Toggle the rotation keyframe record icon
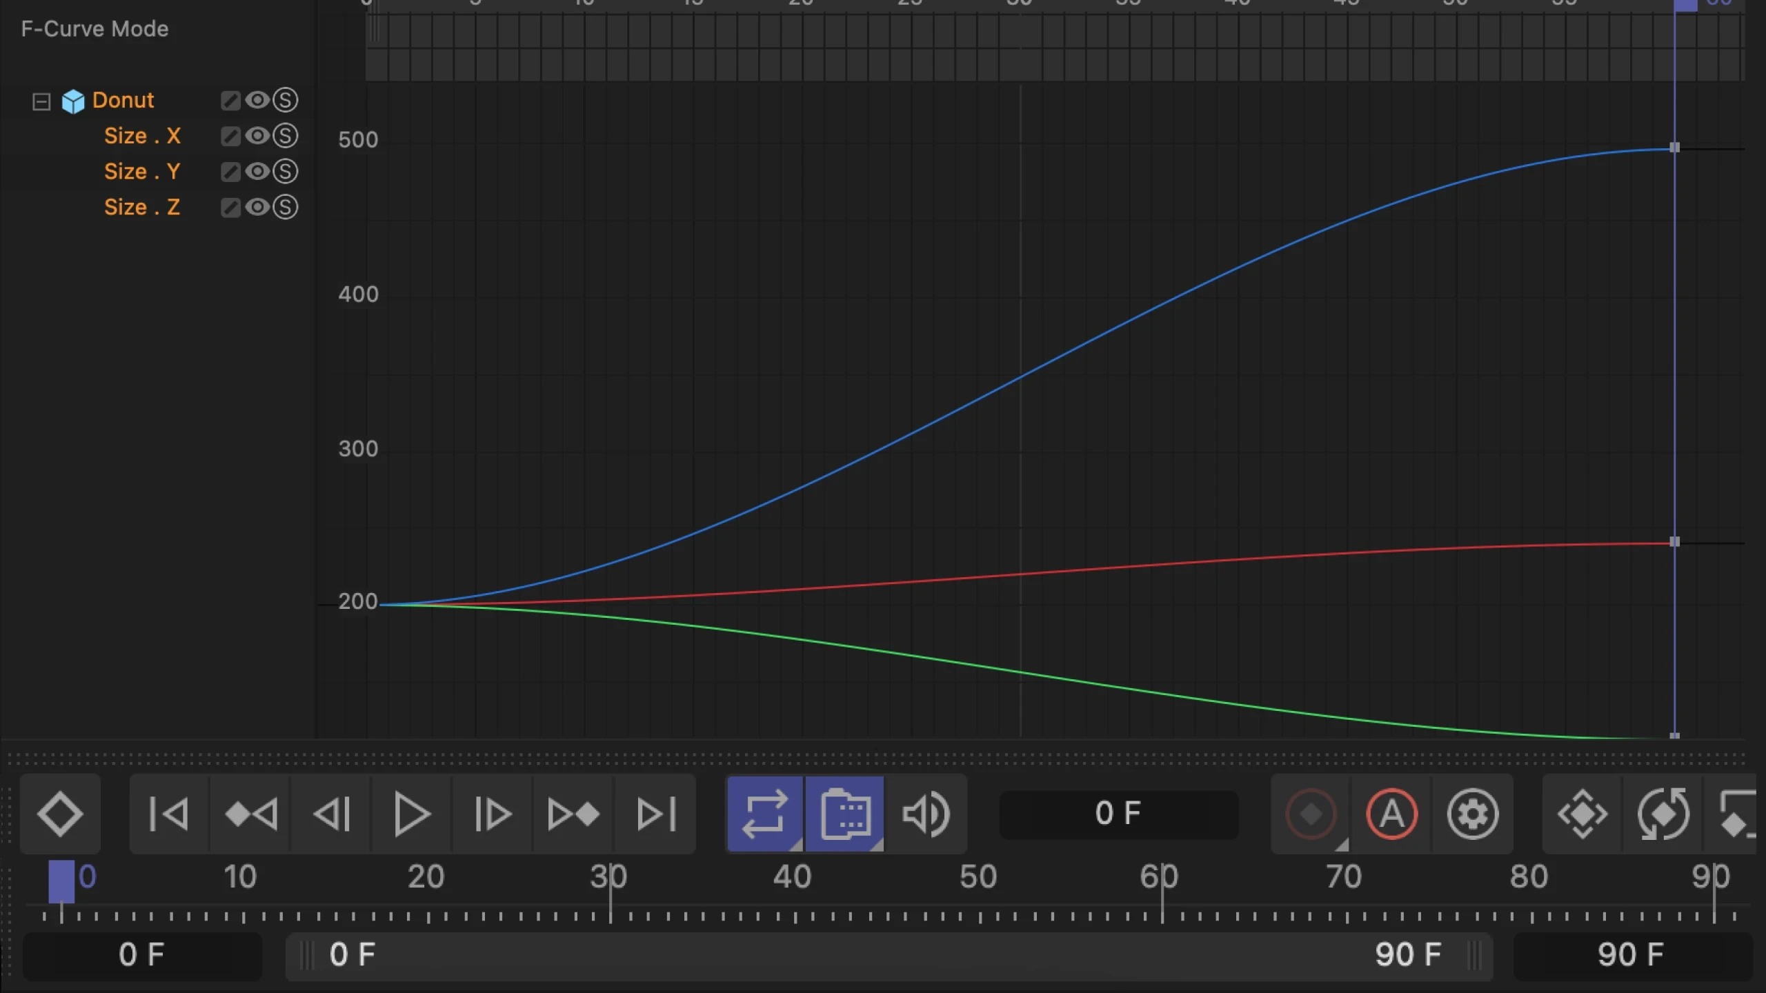 pos(1663,814)
